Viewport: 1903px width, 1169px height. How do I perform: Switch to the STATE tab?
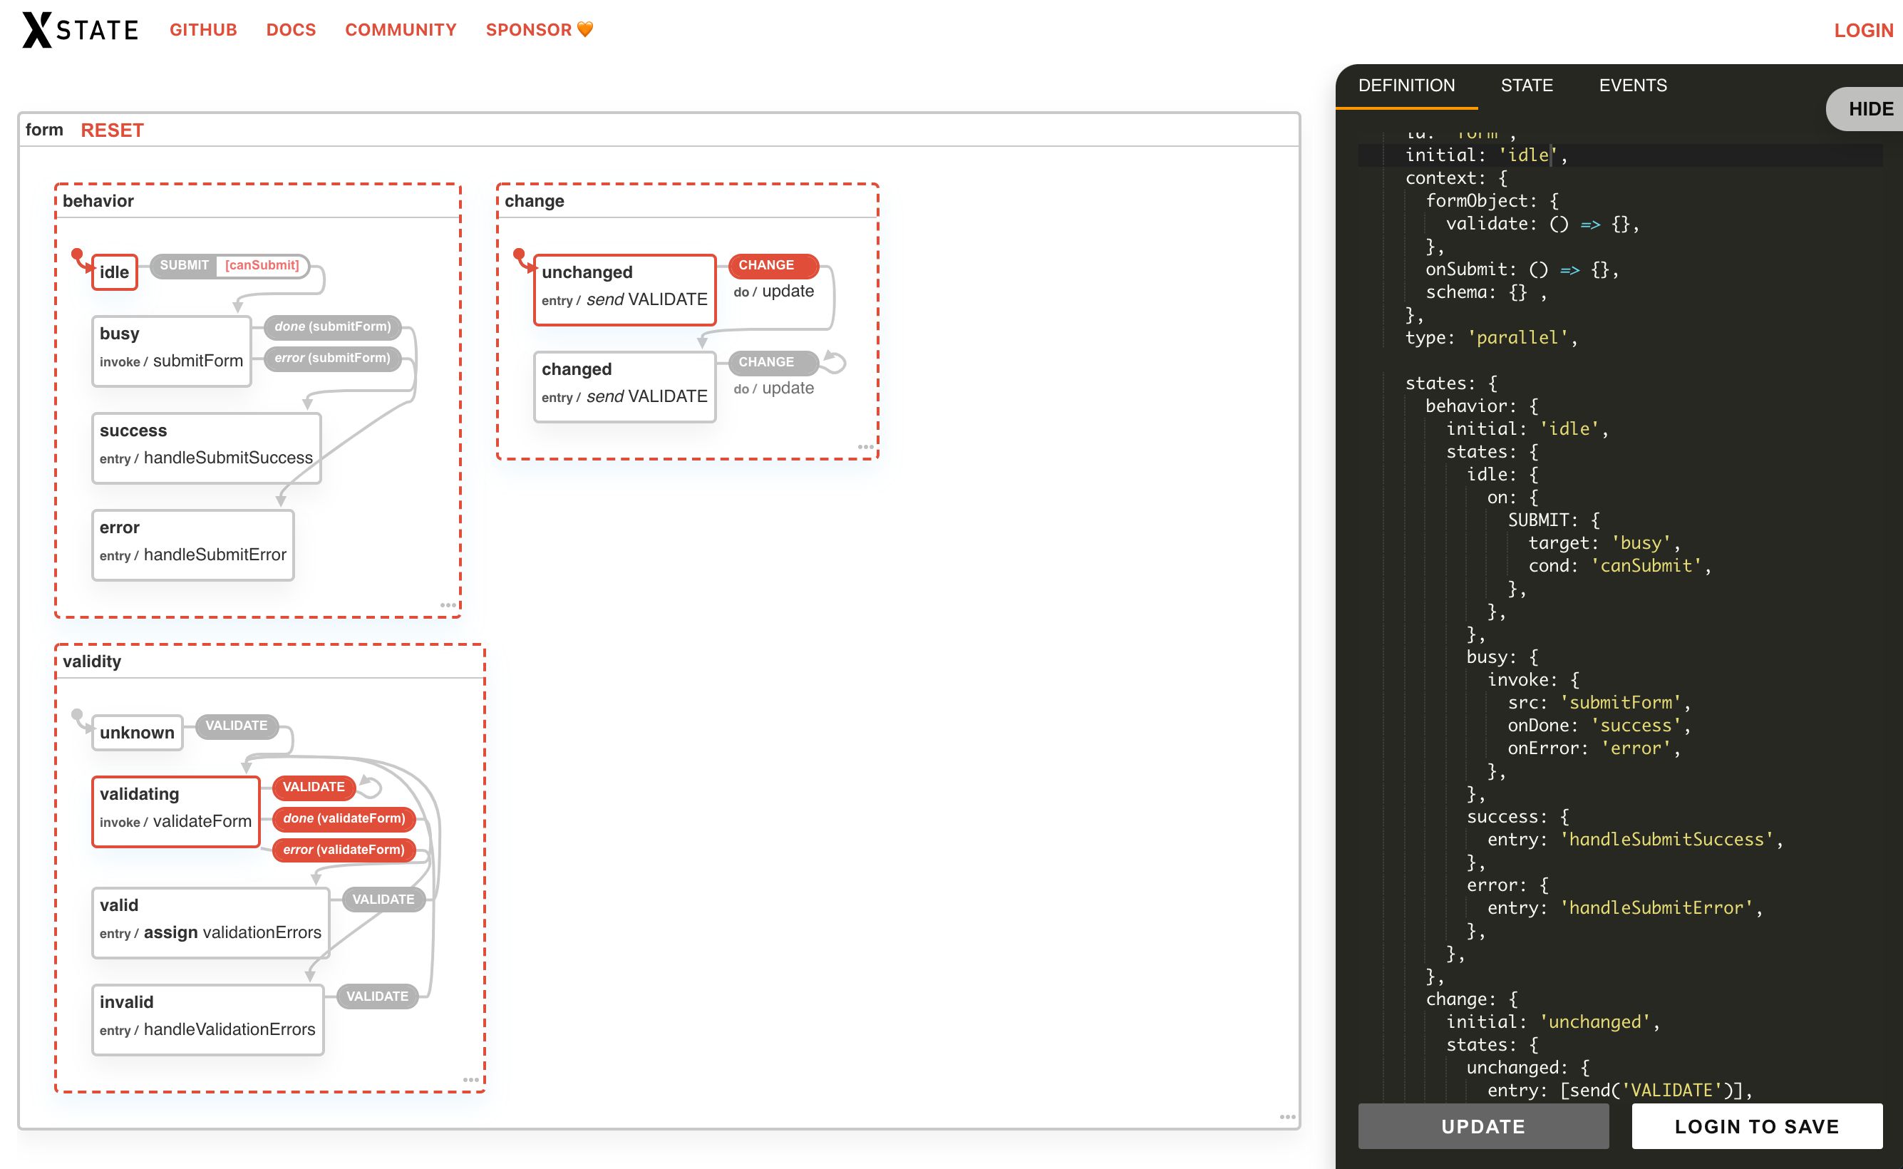coord(1527,85)
